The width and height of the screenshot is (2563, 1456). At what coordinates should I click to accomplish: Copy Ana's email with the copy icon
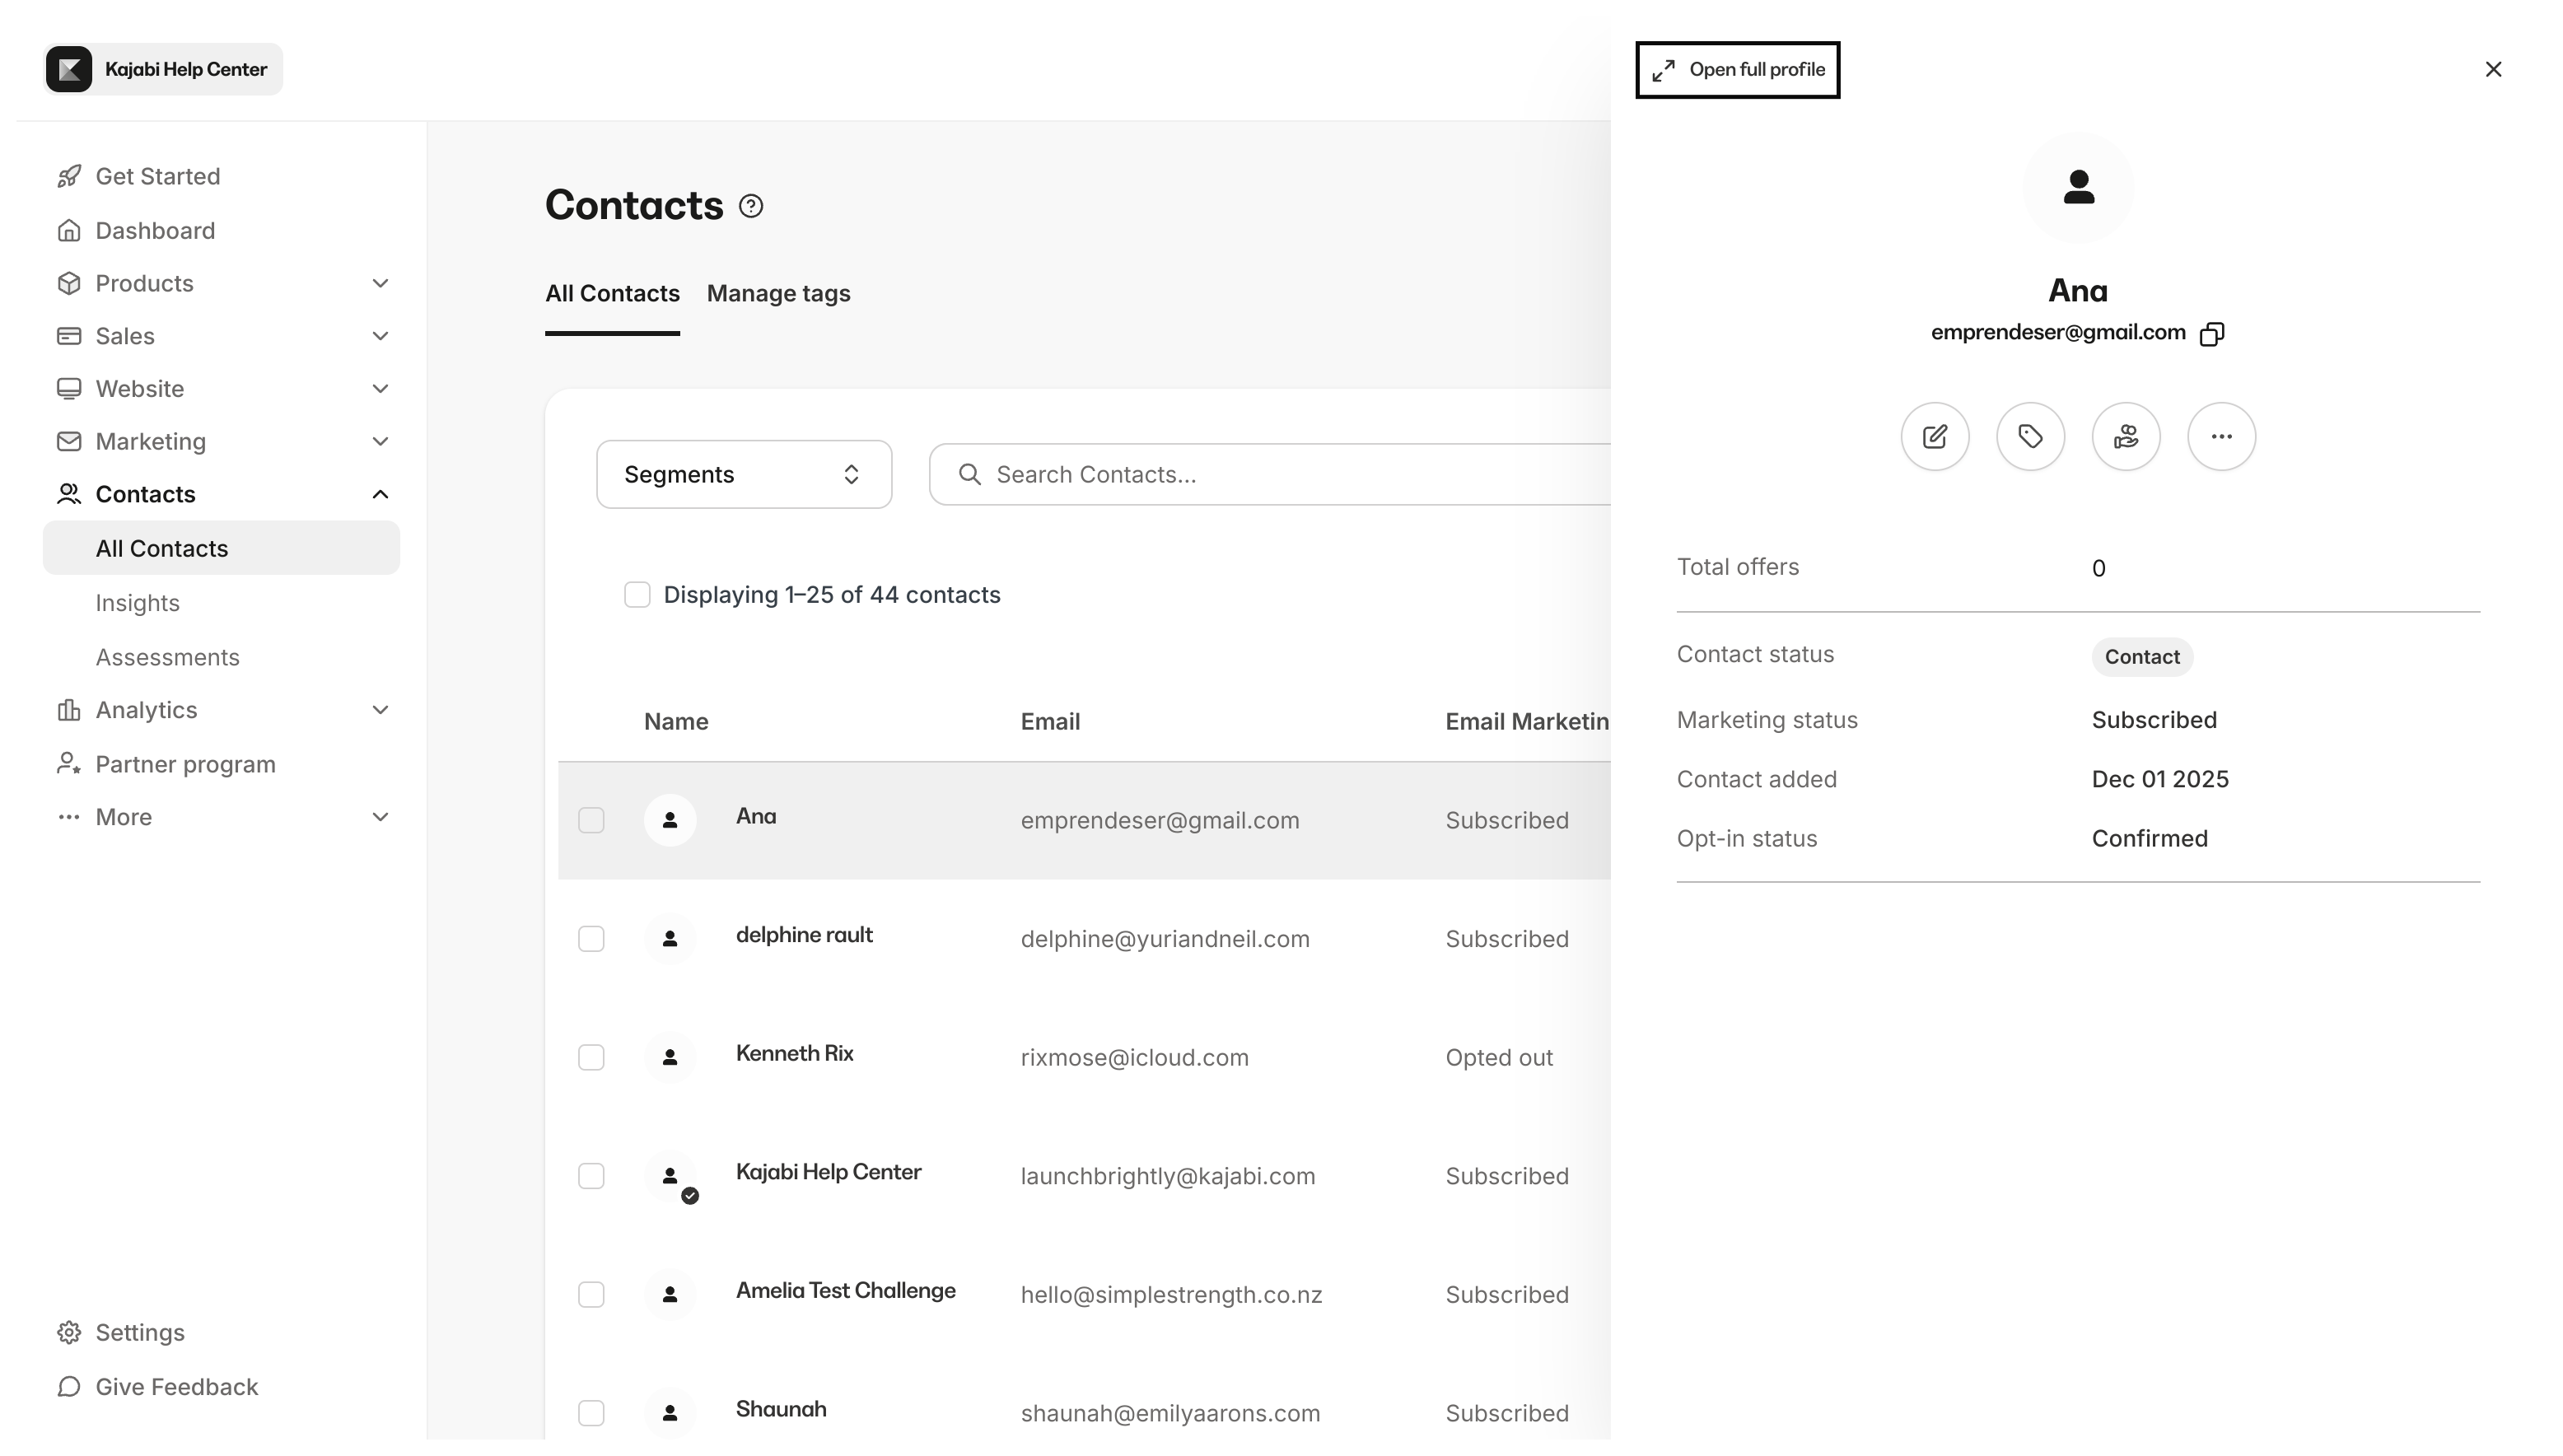click(x=2212, y=334)
